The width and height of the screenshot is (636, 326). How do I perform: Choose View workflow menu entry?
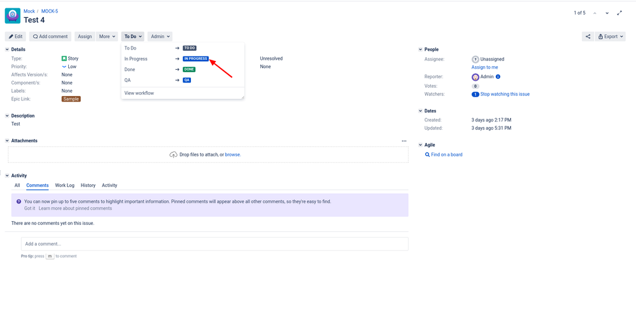point(183,93)
